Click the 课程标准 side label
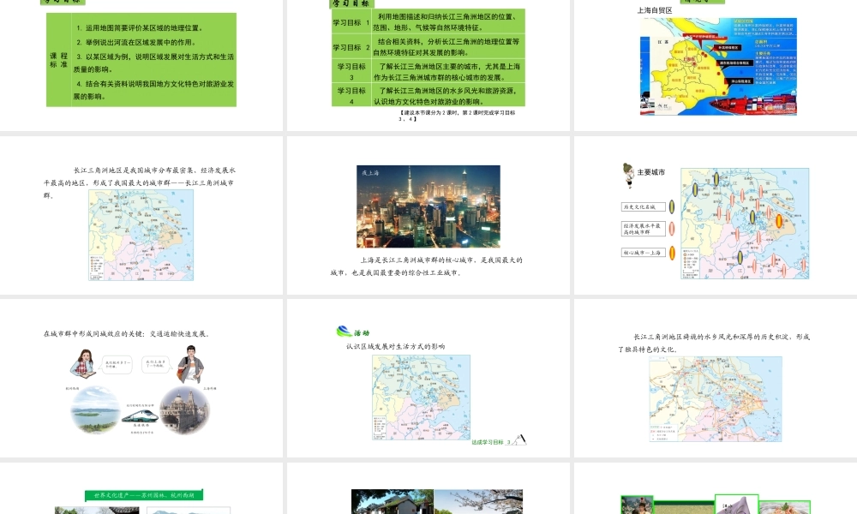The width and height of the screenshot is (857, 514). point(58,60)
